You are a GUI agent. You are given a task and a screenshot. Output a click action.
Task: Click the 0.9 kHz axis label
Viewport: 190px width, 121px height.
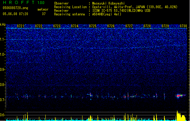[x=2, y=70]
